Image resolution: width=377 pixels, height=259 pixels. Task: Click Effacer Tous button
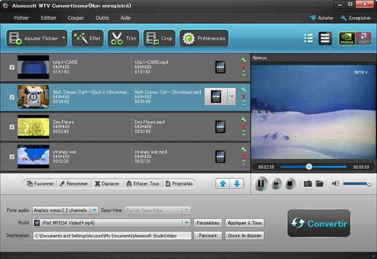tap(143, 184)
